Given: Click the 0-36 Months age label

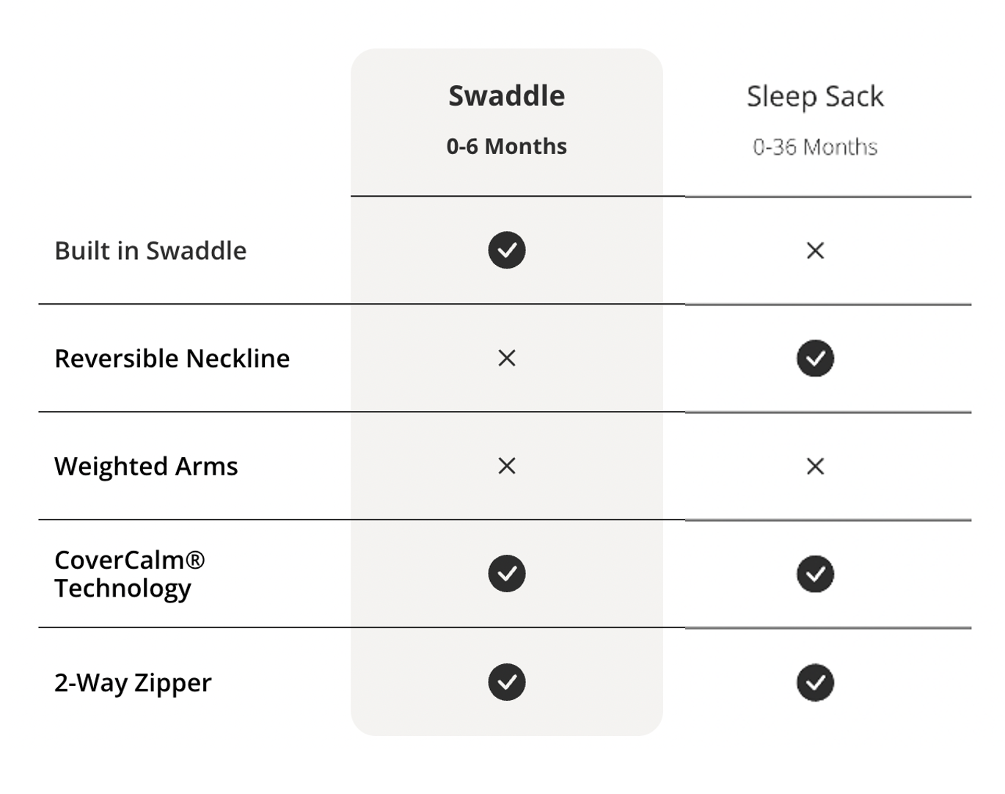Looking at the screenshot, I should tap(815, 147).
